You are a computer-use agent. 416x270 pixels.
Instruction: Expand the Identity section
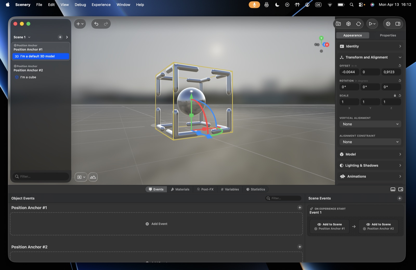[x=370, y=46]
